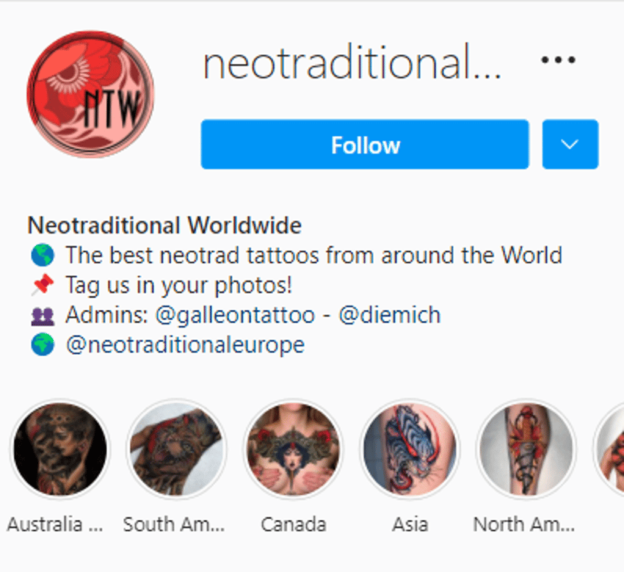
Task: Open the @galleontattoo admin link
Action: (235, 315)
